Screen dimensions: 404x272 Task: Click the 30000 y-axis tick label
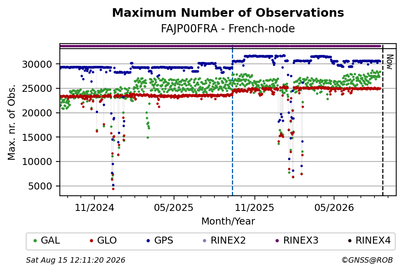pyautogui.click(x=37, y=64)
